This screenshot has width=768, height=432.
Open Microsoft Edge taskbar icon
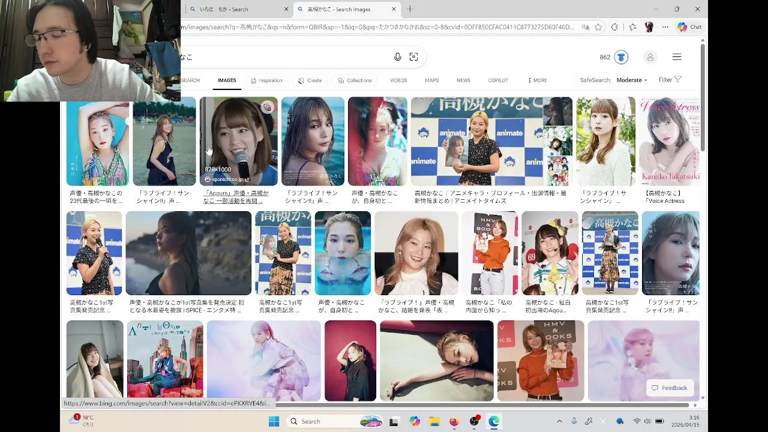(x=494, y=421)
